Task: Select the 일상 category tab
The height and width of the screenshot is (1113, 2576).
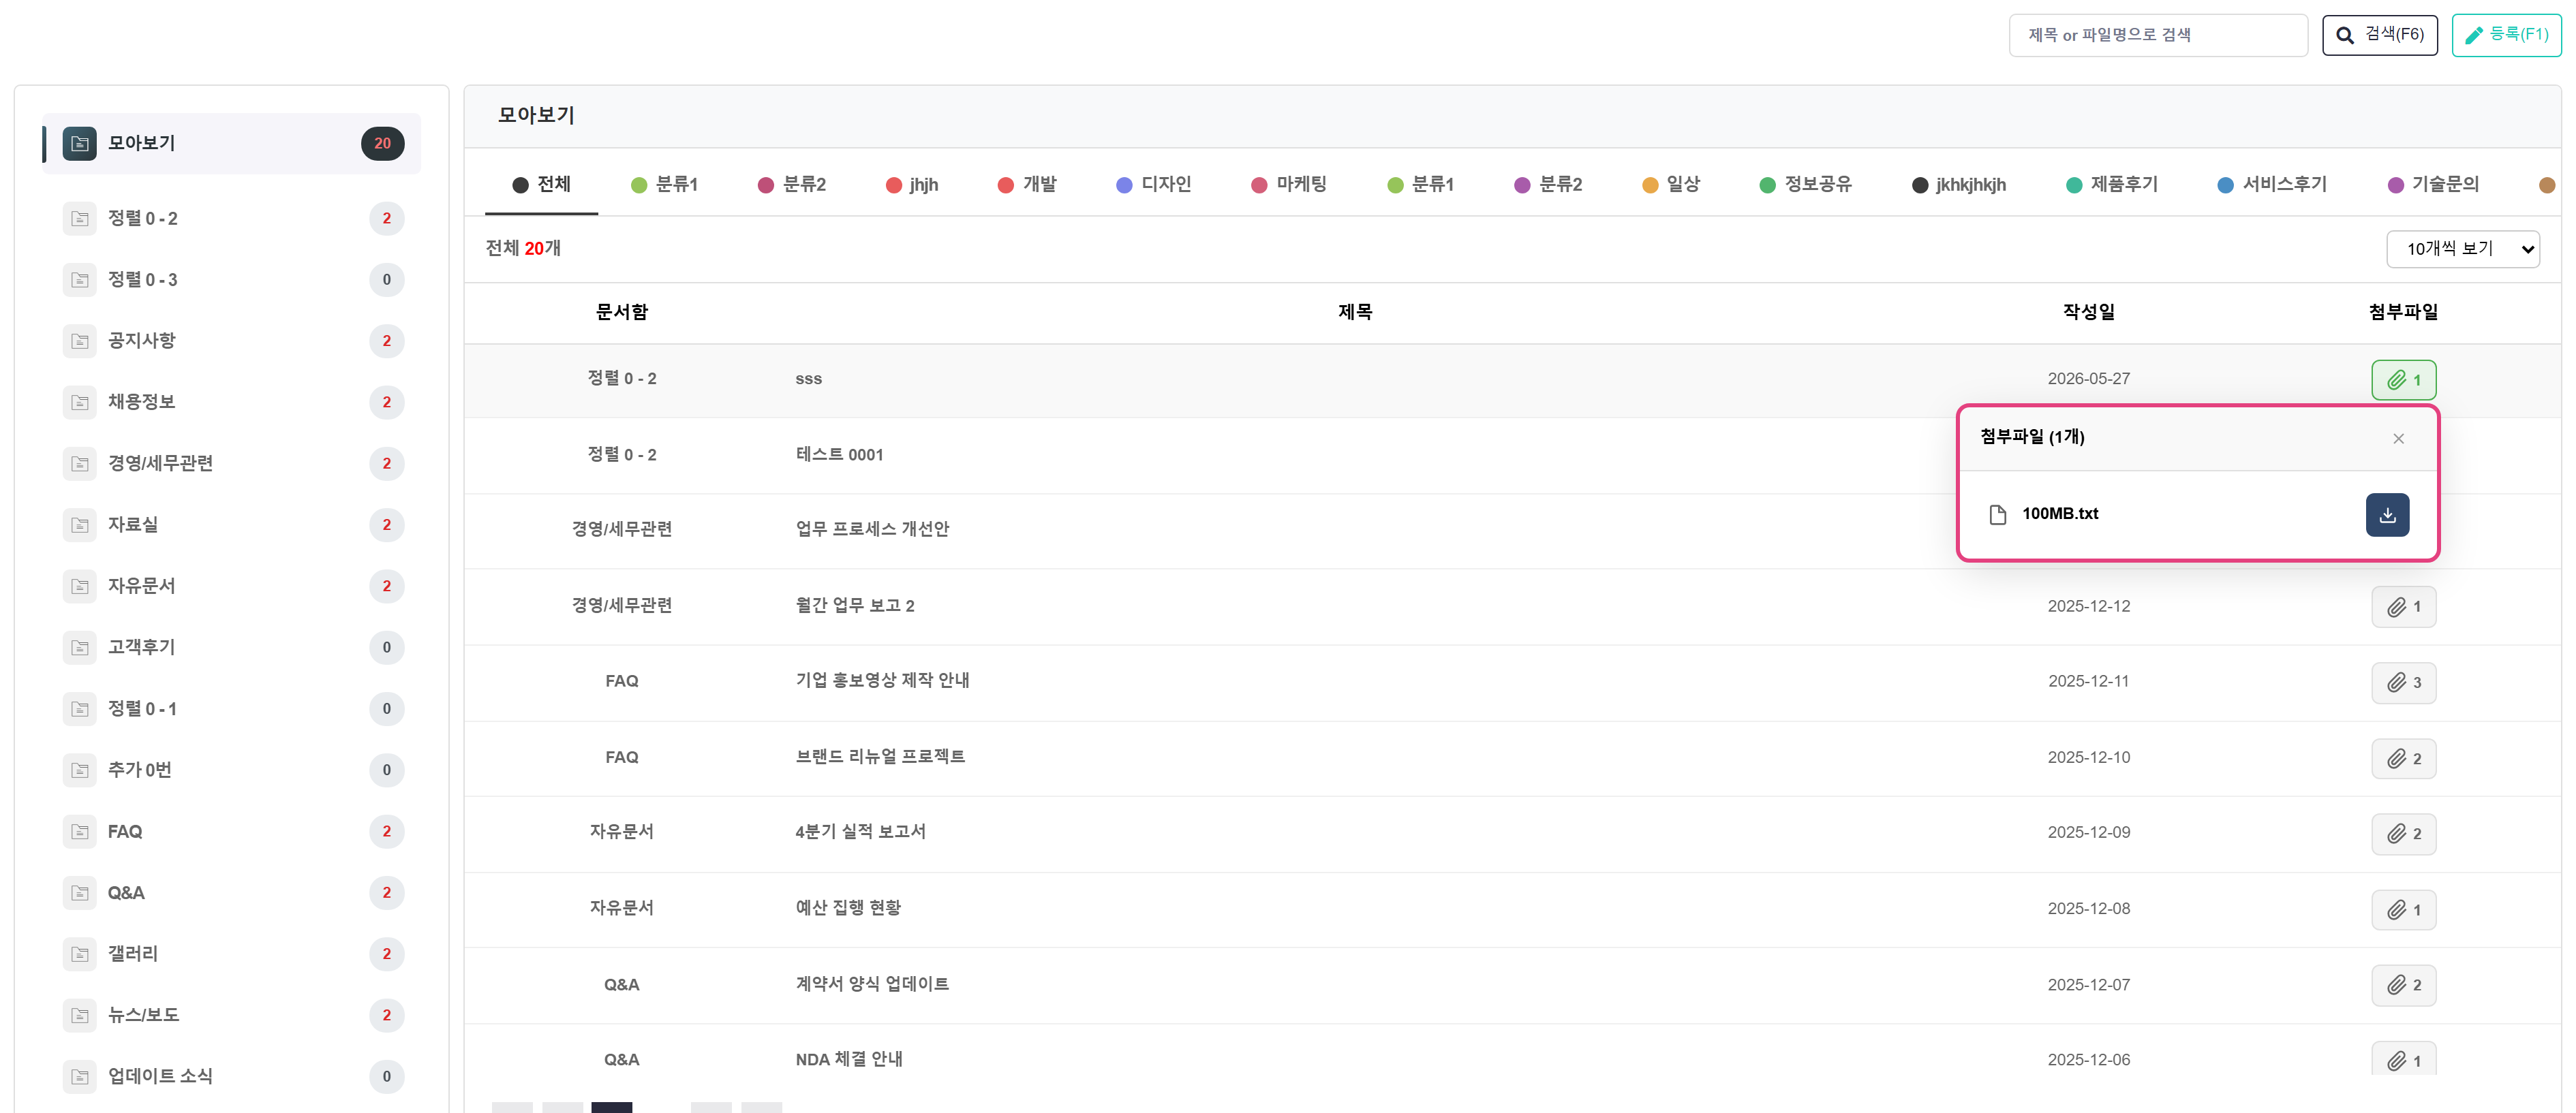Action: coord(1670,185)
